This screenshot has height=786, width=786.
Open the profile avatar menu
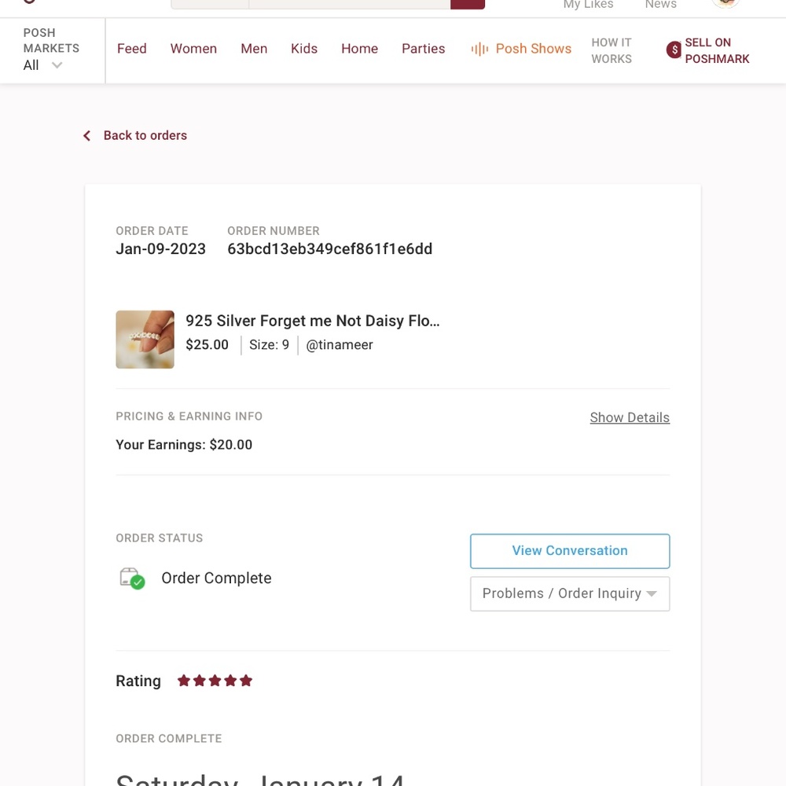click(x=725, y=3)
